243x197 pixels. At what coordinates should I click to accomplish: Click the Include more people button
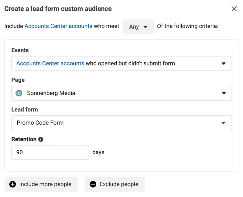[41, 184]
